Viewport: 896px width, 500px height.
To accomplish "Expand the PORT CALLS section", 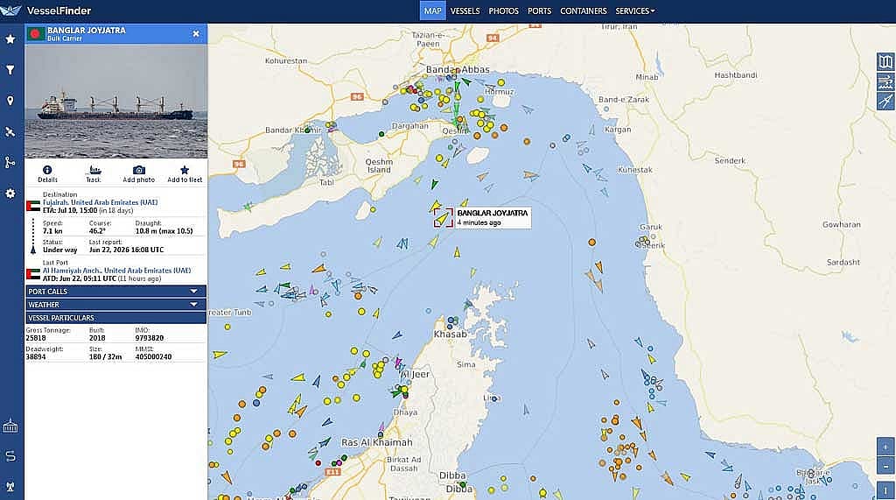I will [x=115, y=292].
